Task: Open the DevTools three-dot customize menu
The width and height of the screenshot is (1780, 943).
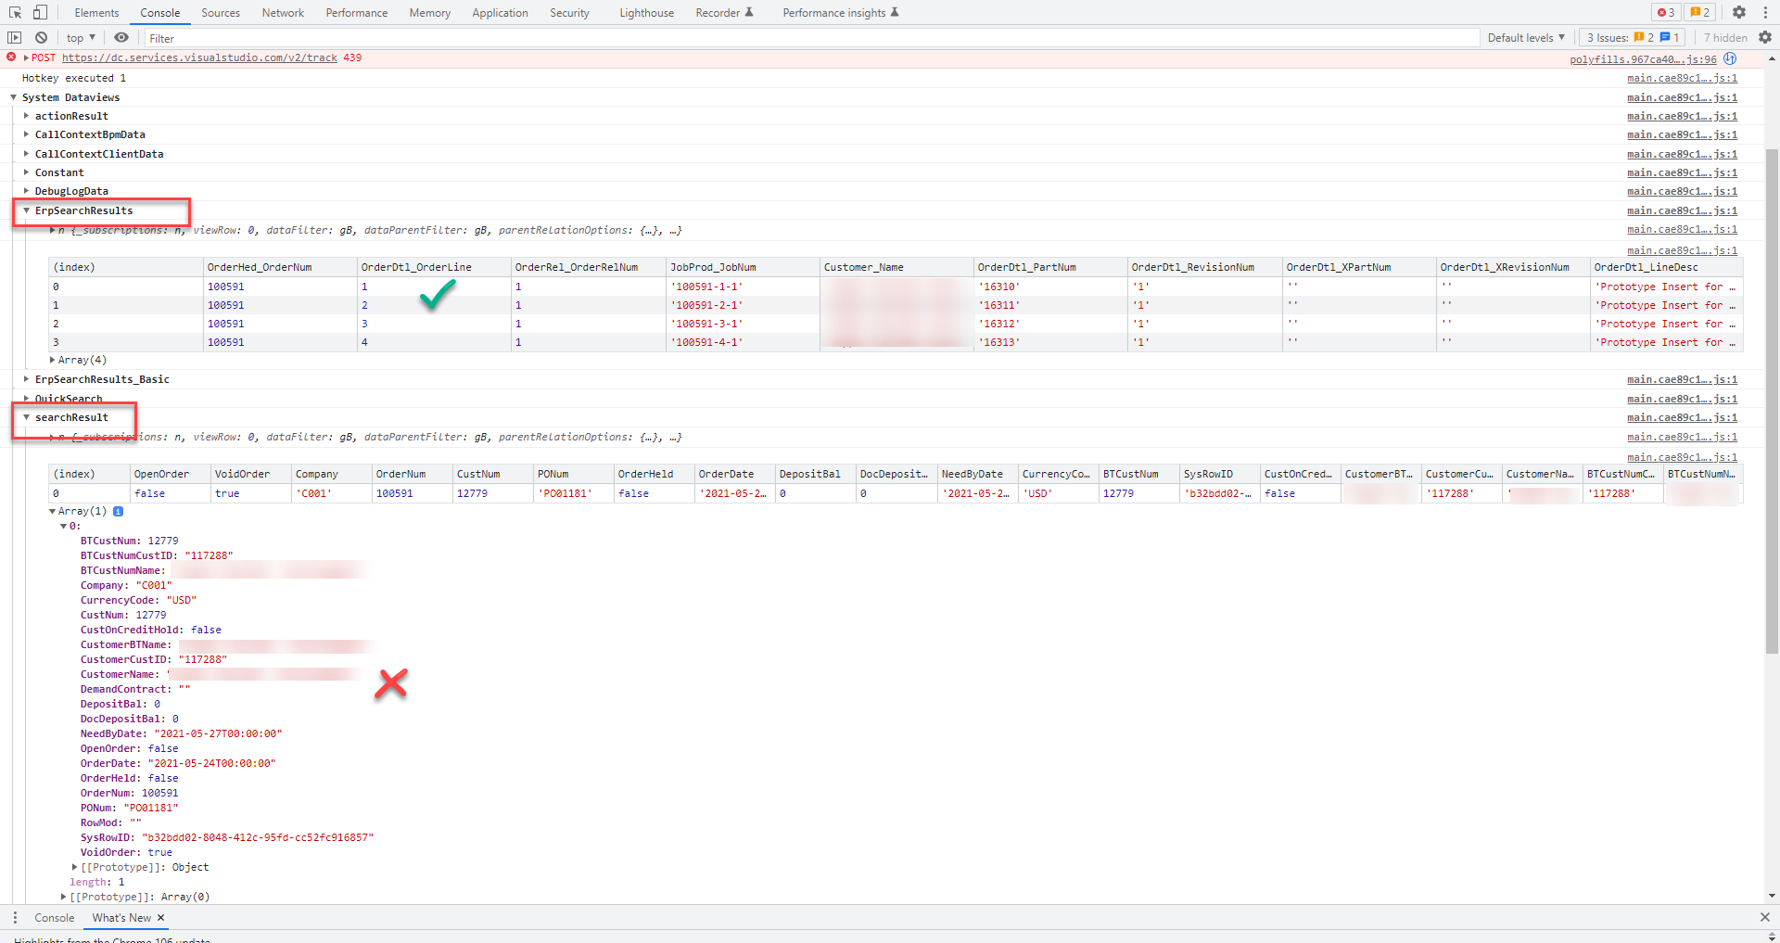Action: (x=1764, y=12)
